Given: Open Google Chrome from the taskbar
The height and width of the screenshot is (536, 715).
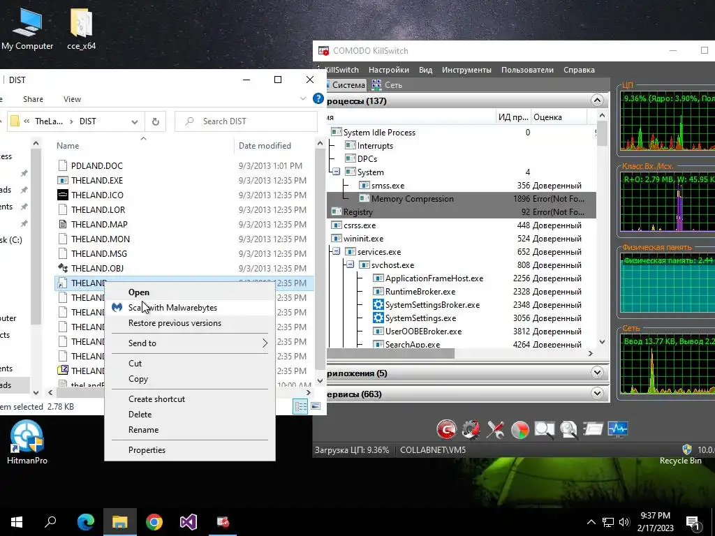Looking at the screenshot, I should pyautogui.click(x=154, y=521).
